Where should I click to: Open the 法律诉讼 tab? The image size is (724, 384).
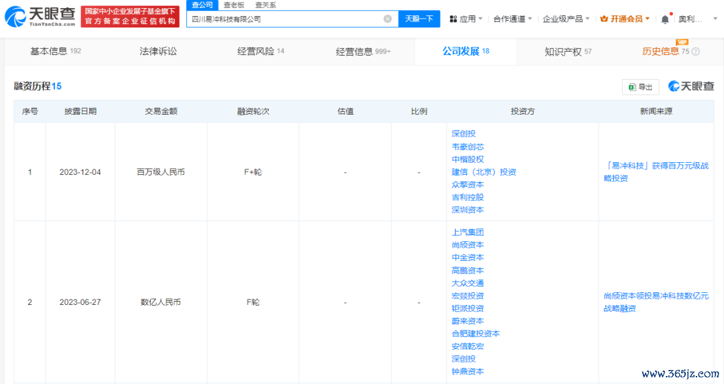pos(158,51)
